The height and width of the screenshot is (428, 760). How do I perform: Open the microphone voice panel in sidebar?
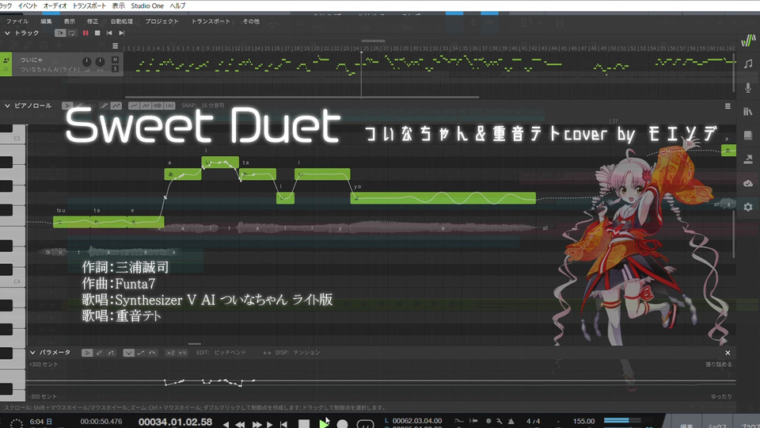[748, 87]
